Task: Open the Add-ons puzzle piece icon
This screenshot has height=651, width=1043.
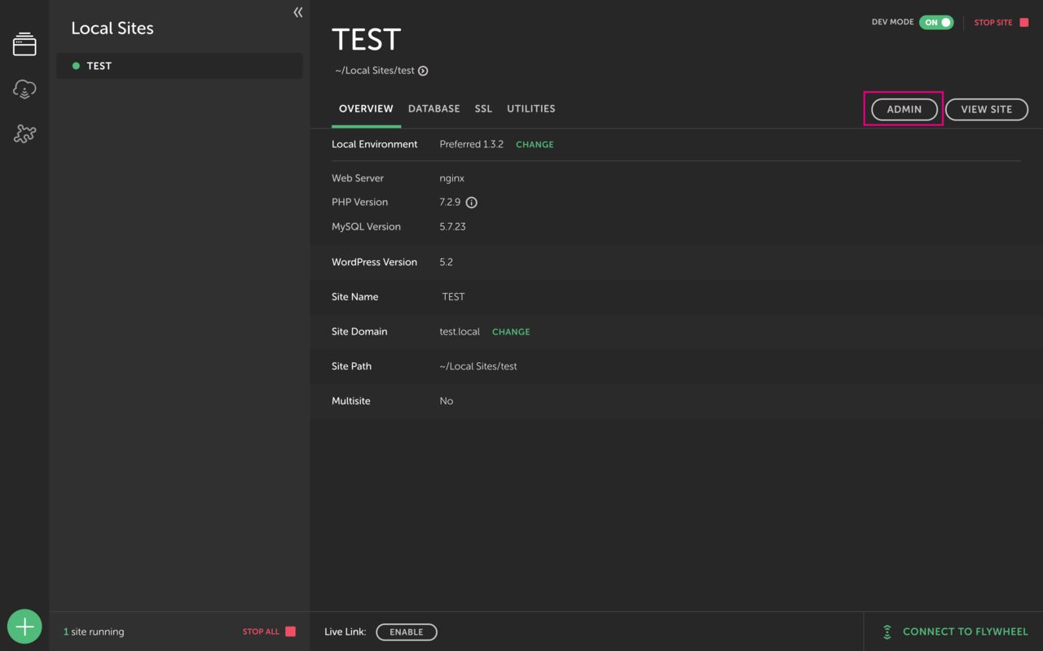Action: [24, 133]
